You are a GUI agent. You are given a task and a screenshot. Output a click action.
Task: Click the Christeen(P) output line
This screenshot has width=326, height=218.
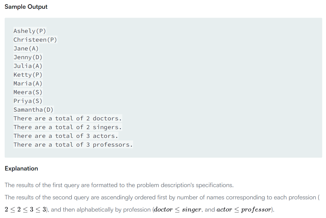(x=35, y=40)
